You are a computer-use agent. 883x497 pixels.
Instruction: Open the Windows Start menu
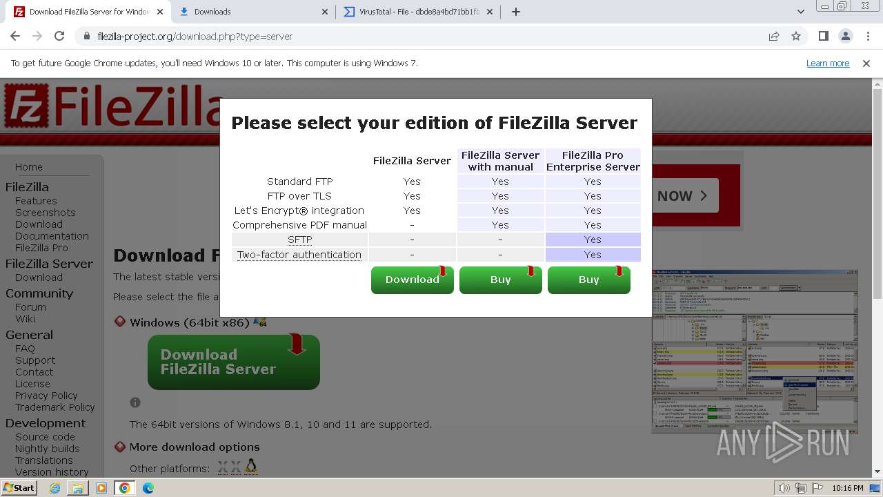pos(19,488)
